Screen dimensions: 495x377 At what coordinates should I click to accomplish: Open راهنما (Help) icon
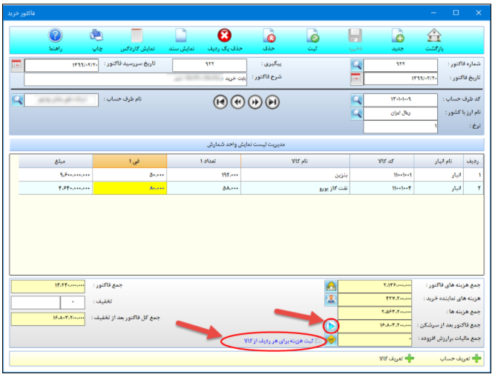pyautogui.click(x=55, y=36)
